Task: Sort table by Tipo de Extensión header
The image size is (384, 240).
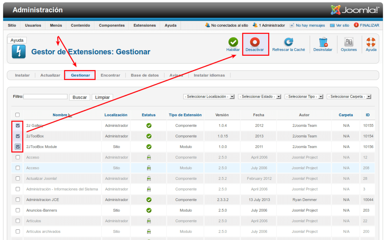Action: click(185, 115)
